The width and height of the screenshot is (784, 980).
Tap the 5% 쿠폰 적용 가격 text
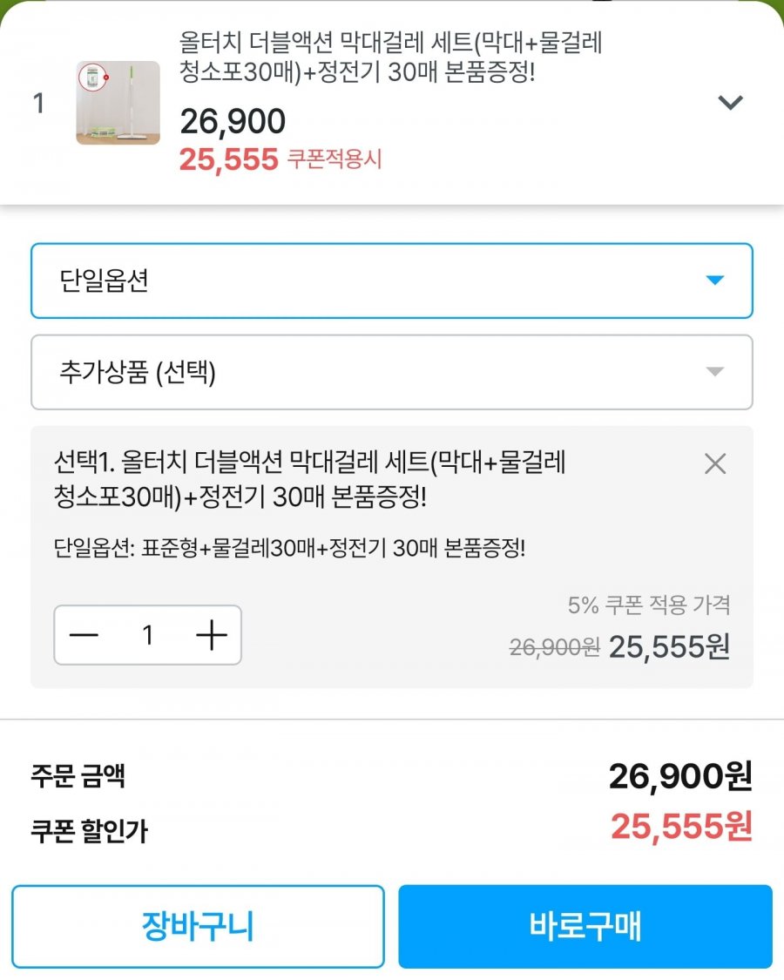(648, 604)
